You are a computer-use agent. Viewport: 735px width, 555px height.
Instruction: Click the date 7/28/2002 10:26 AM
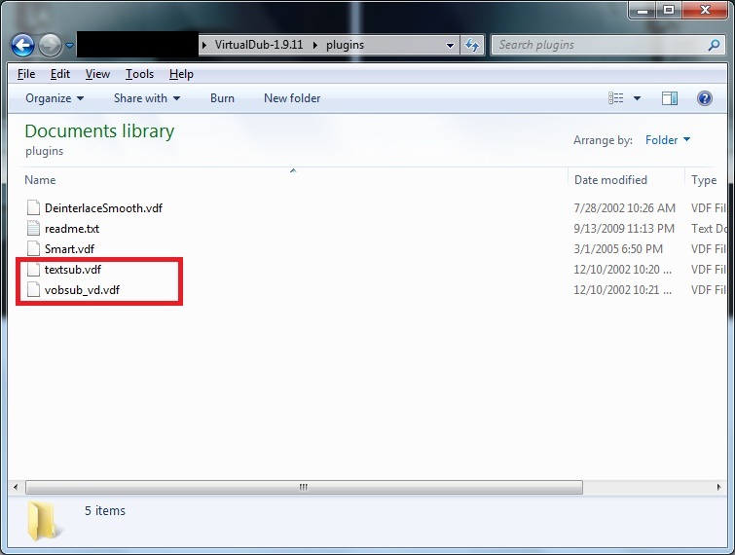624,208
